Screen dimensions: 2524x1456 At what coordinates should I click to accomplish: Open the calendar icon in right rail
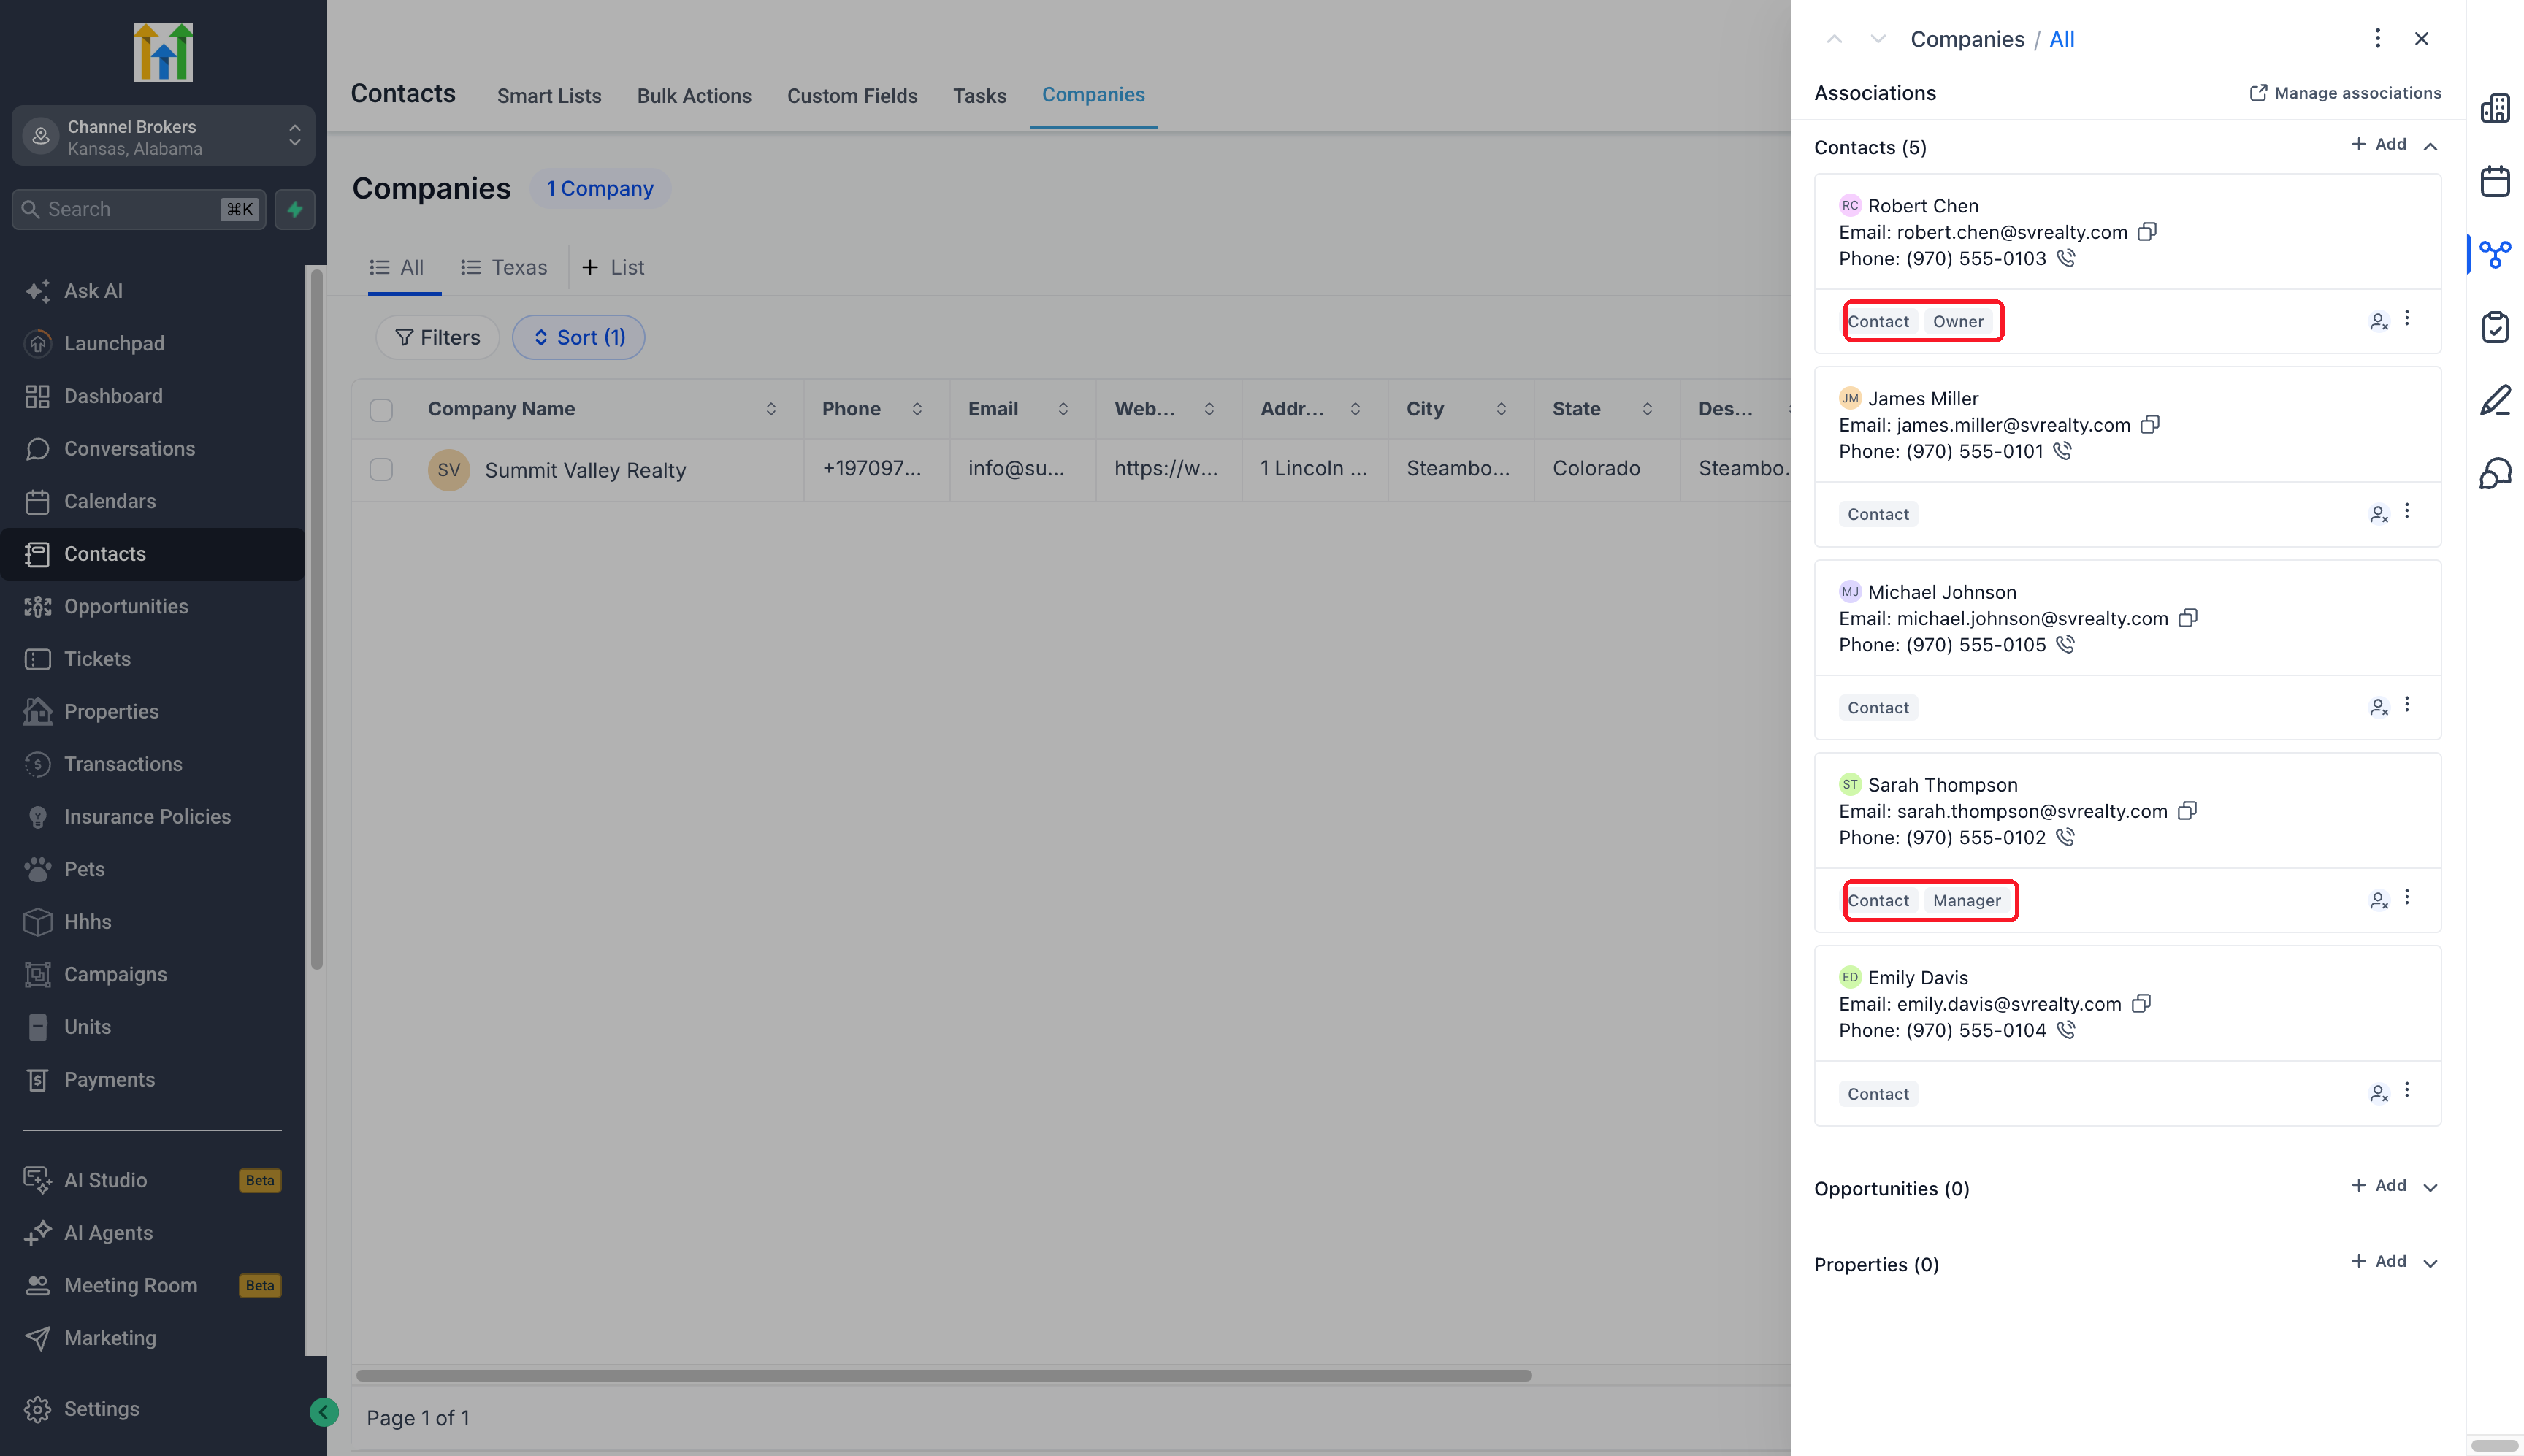2495,181
